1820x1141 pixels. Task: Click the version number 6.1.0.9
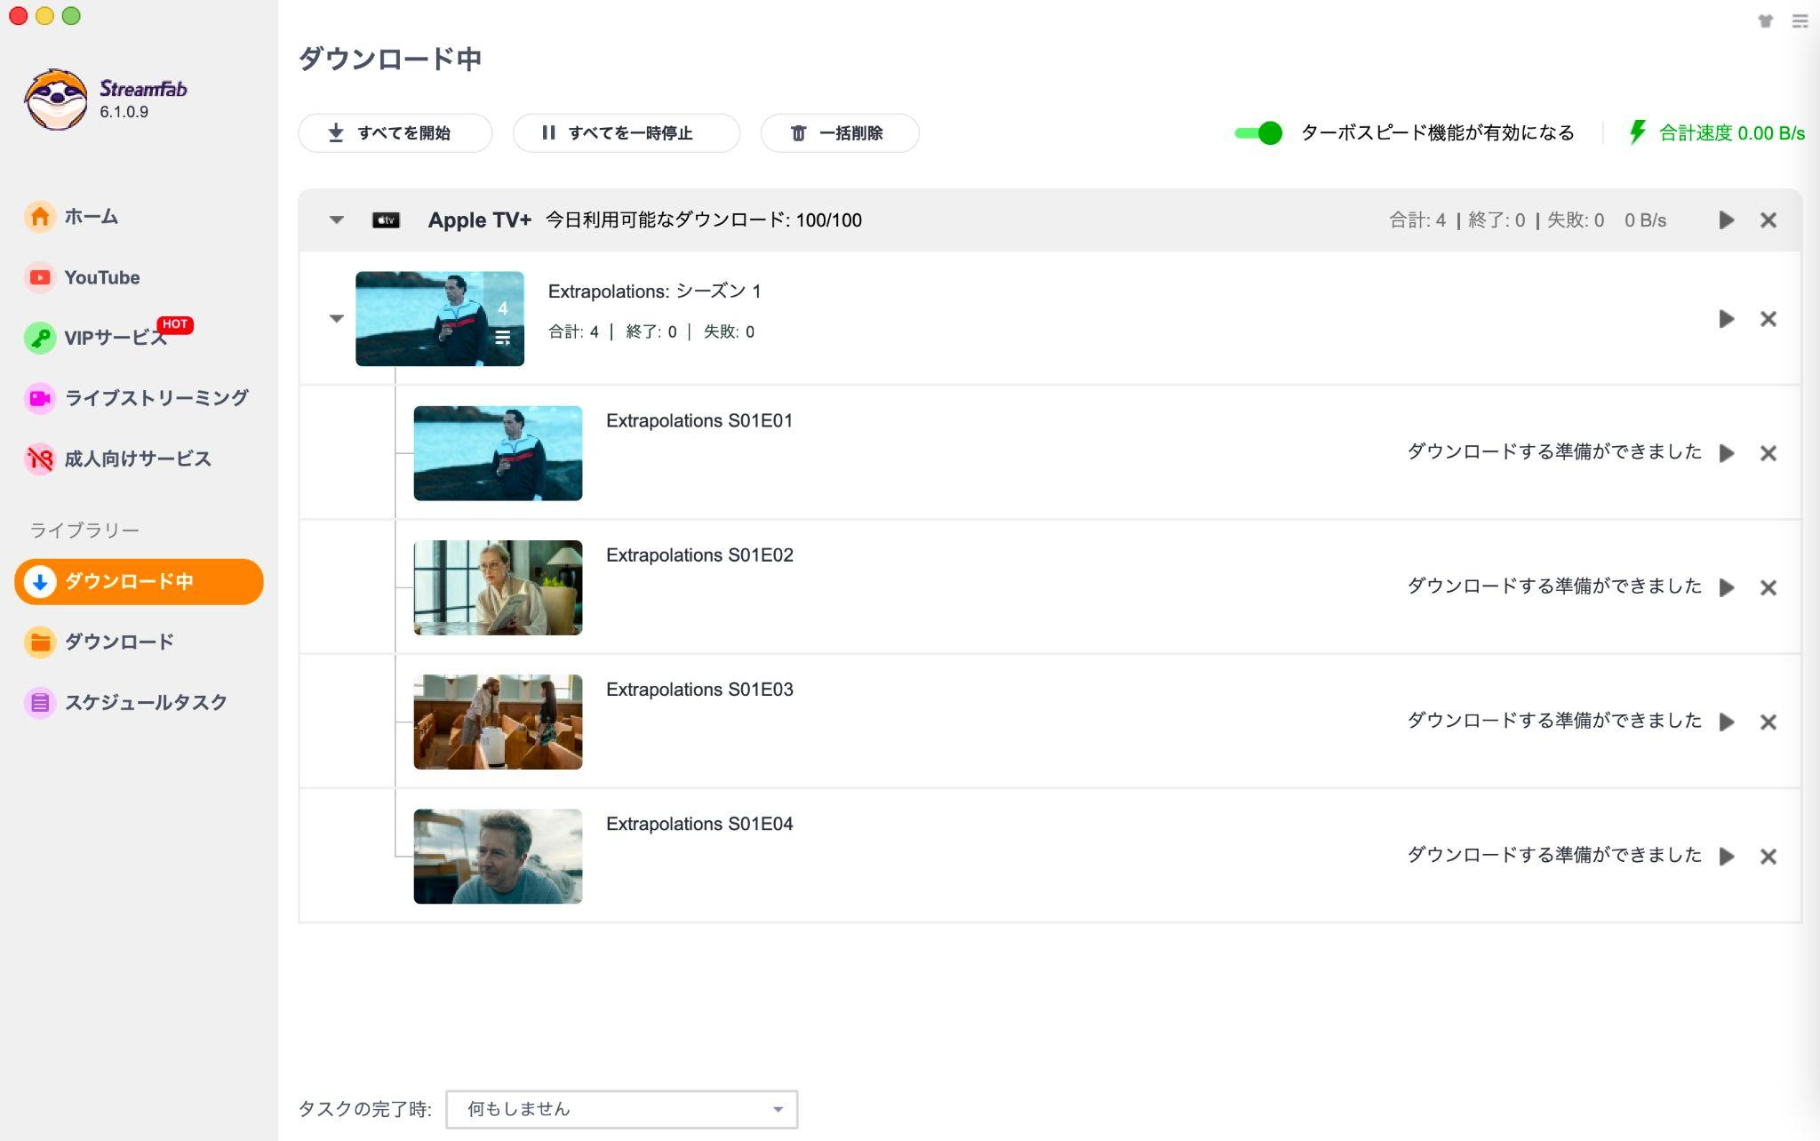click(124, 112)
